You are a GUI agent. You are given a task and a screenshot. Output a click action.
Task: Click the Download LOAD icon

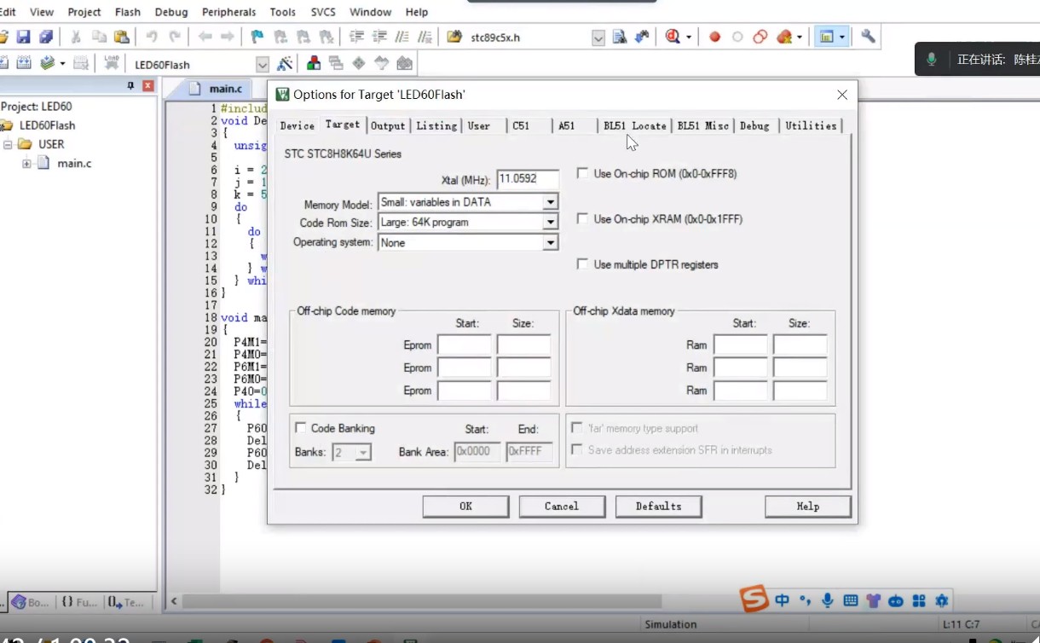tap(111, 63)
